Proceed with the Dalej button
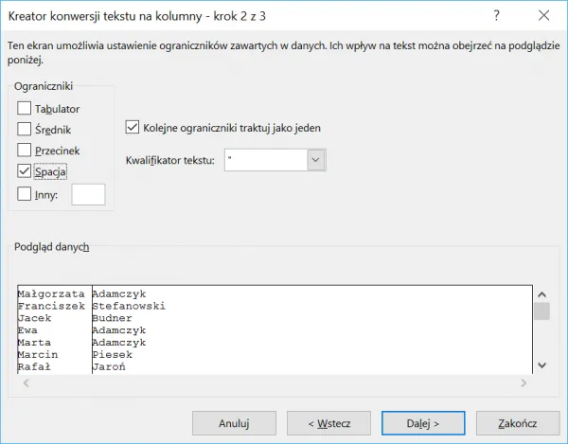The image size is (568, 444). 422,422
